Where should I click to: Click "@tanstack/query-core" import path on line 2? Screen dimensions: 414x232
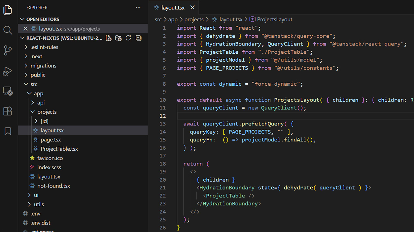point(297,36)
